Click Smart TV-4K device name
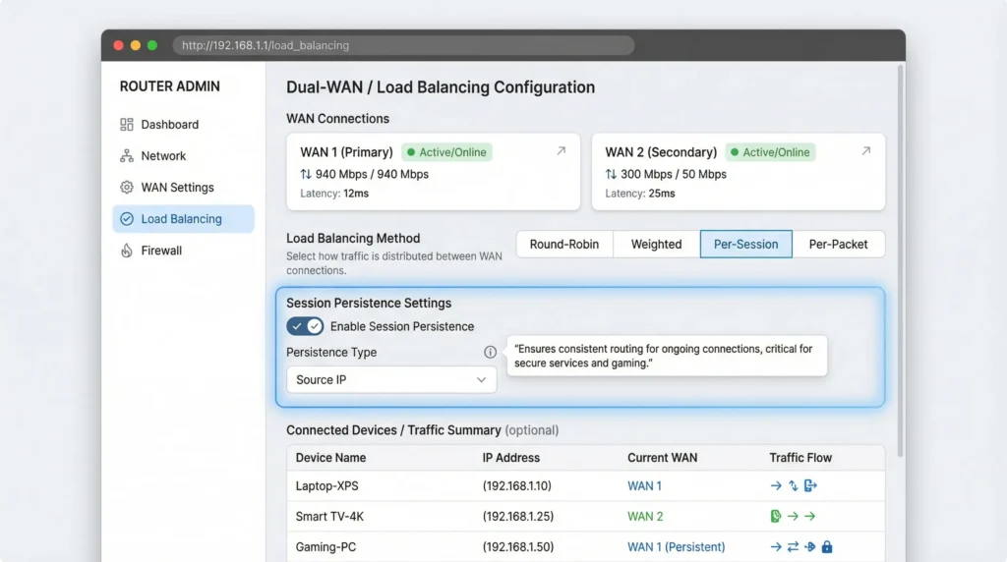This screenshot has height=562, width=1007. 329,516
